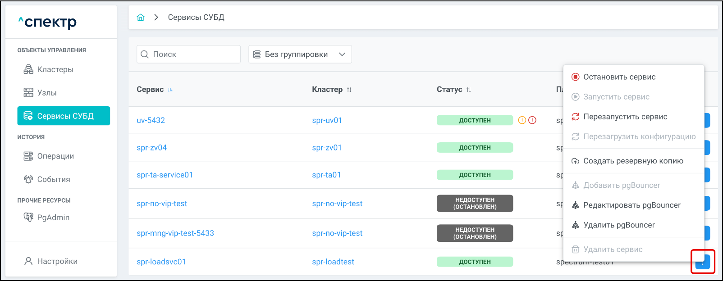
Task: Click the red alert icon for uv-5432
Action: (x=532, y=120)
